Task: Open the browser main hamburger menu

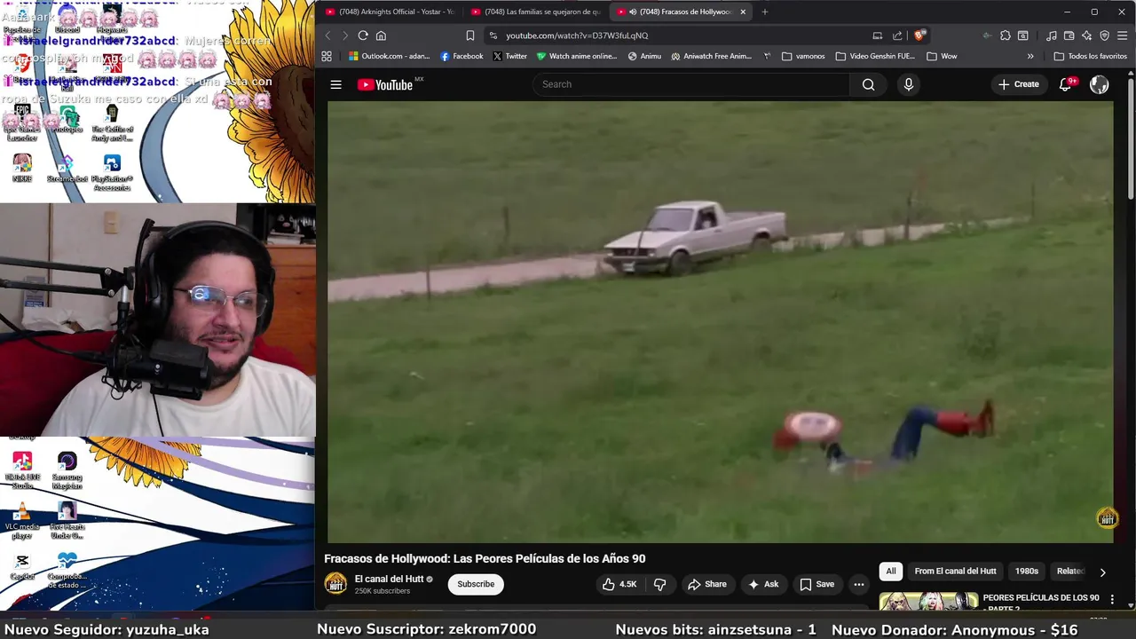Action: [1123, 35]
